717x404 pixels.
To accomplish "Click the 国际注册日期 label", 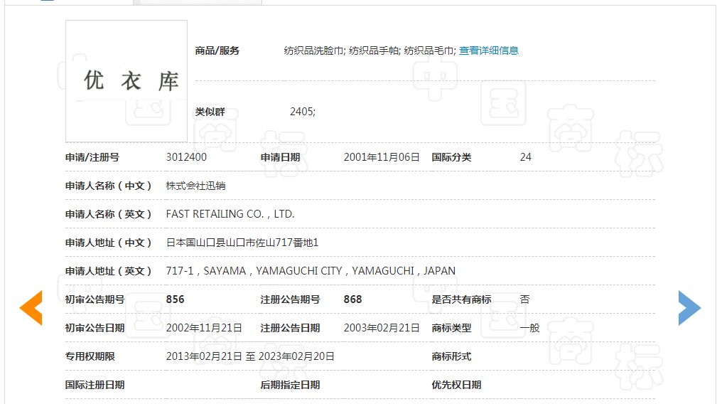I will tap(95, 385).
